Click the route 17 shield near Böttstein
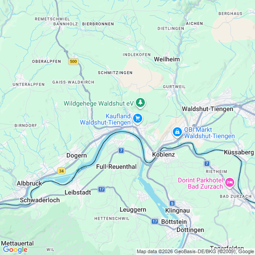Viewport: 255px width, 255px height. pos(155,221)
